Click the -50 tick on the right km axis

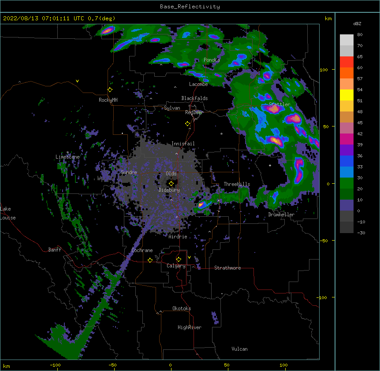coord(324,241)
